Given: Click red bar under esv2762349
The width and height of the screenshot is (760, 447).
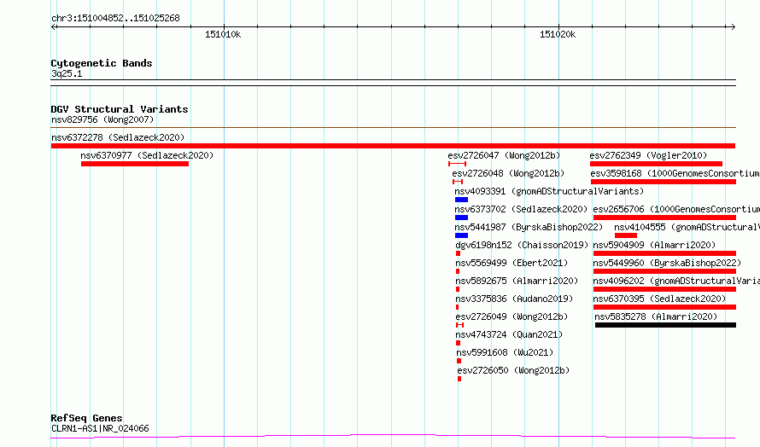Looking at the screenshot, I should click(x=656, y=164).
